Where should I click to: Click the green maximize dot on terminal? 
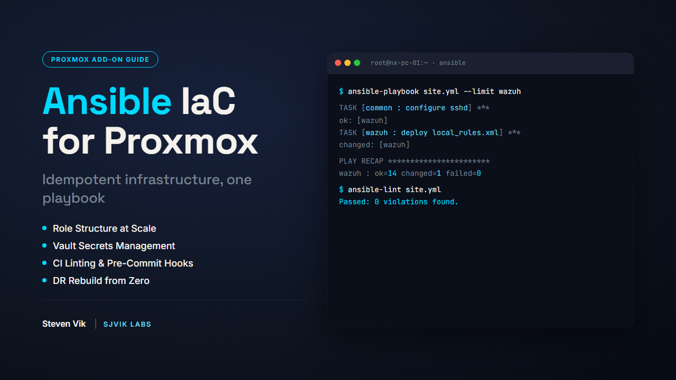pos(357,63)
